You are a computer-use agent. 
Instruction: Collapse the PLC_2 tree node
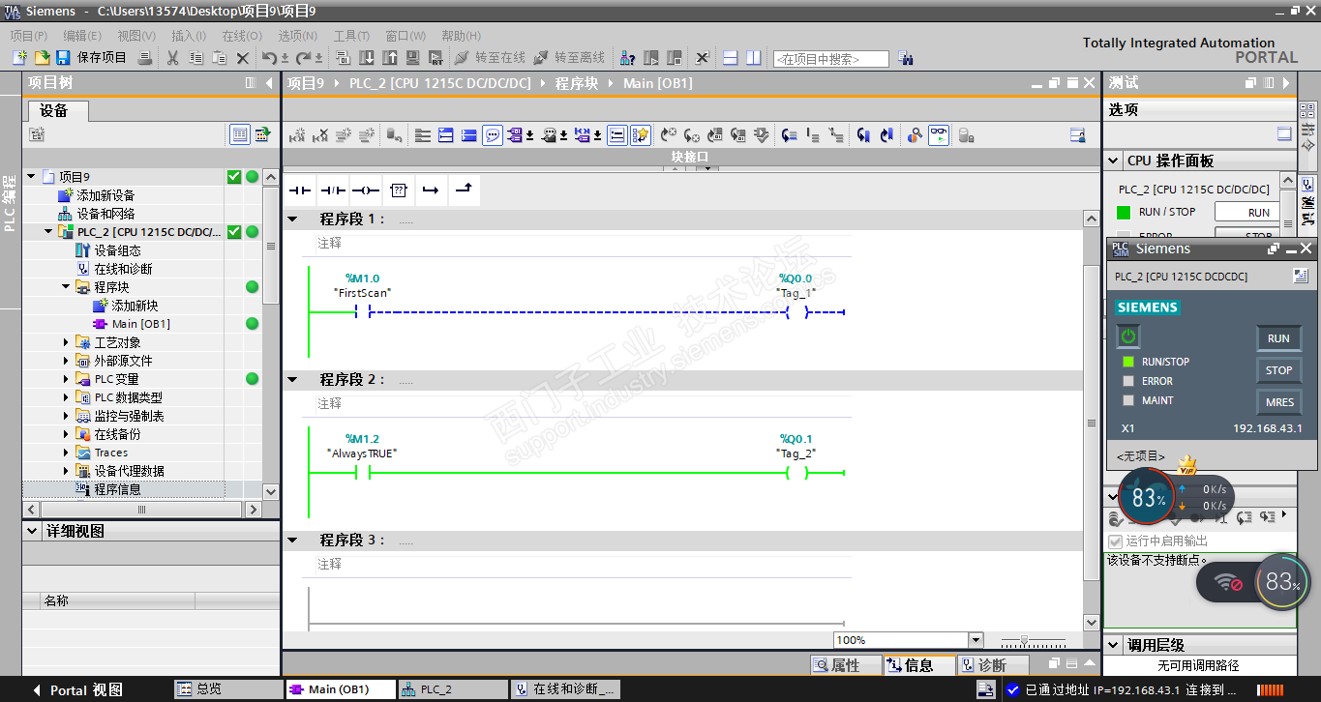point(48,232)
